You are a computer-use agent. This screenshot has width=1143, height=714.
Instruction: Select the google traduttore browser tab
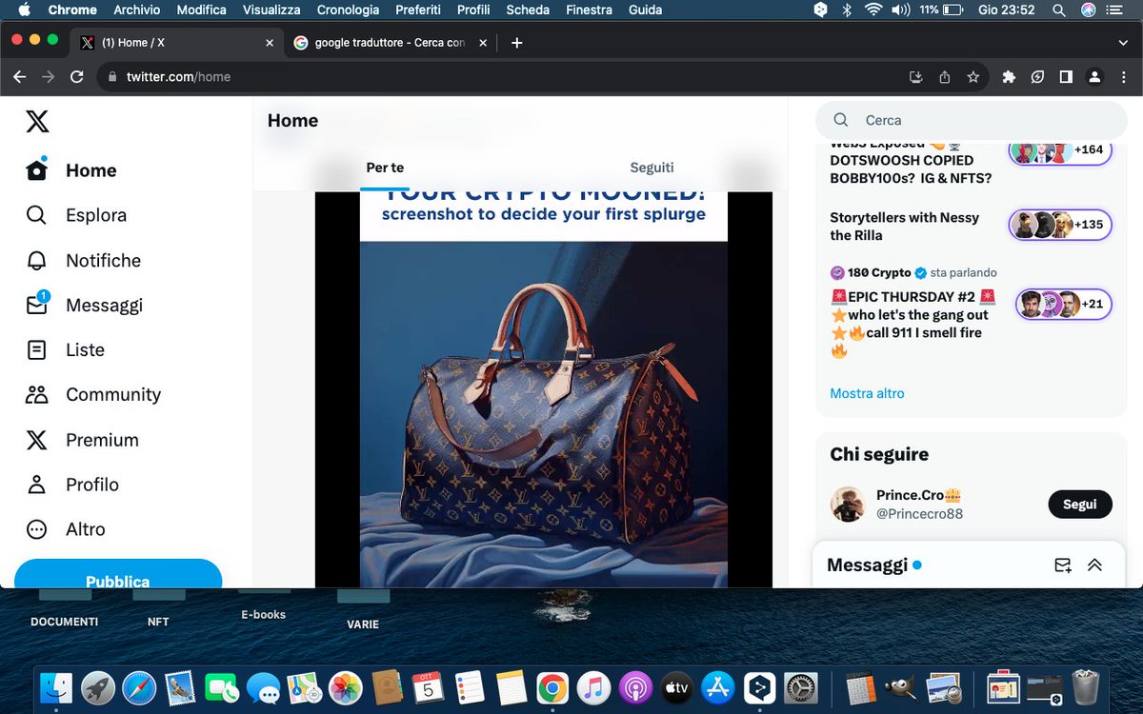[x=389, y=43]
